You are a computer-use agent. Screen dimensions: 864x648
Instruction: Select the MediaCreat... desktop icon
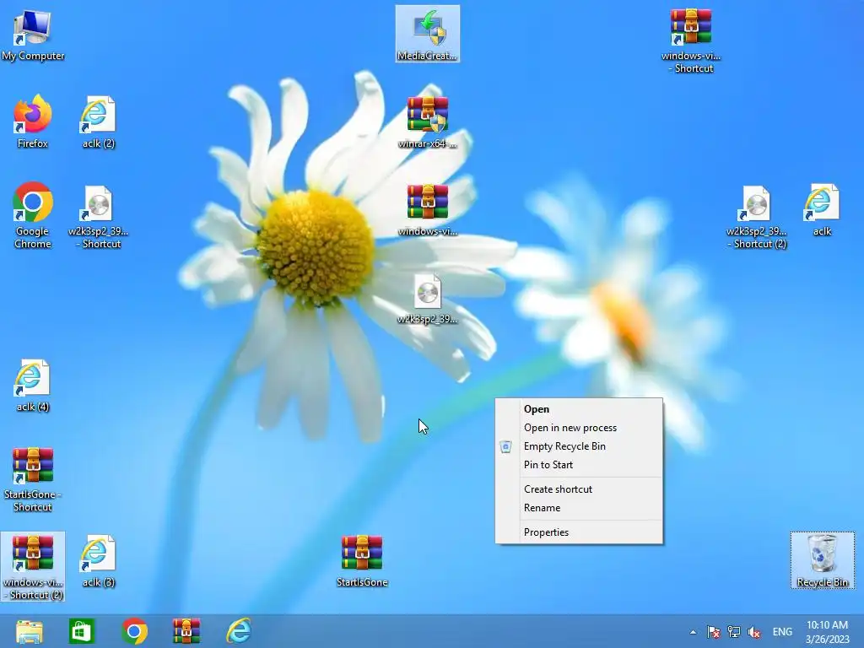click(x=428, y=34)
